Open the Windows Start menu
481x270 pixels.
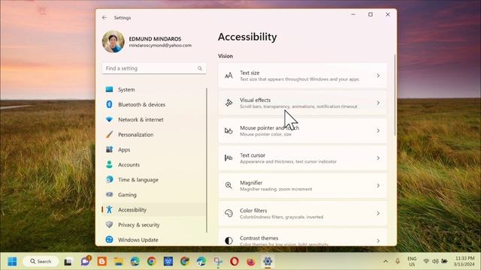[12, 262]
